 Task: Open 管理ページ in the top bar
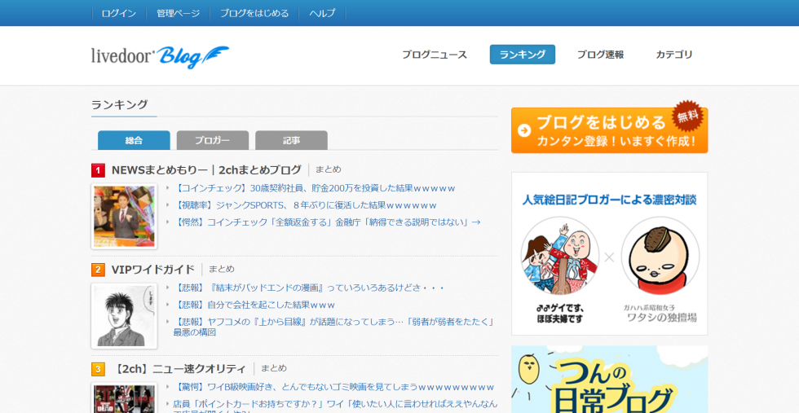coord(178,13)
